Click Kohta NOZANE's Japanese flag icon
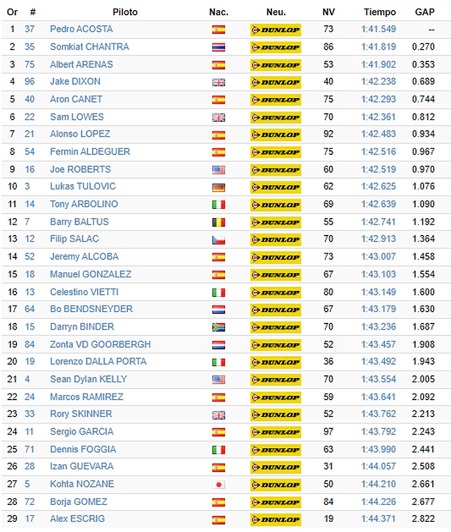 (219, 485)
